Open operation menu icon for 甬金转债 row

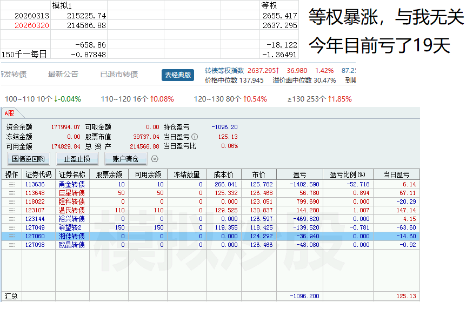point(11,184)
